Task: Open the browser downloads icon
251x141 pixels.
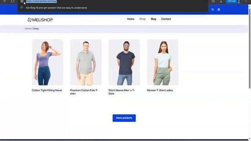Action: tap(221, 1)
